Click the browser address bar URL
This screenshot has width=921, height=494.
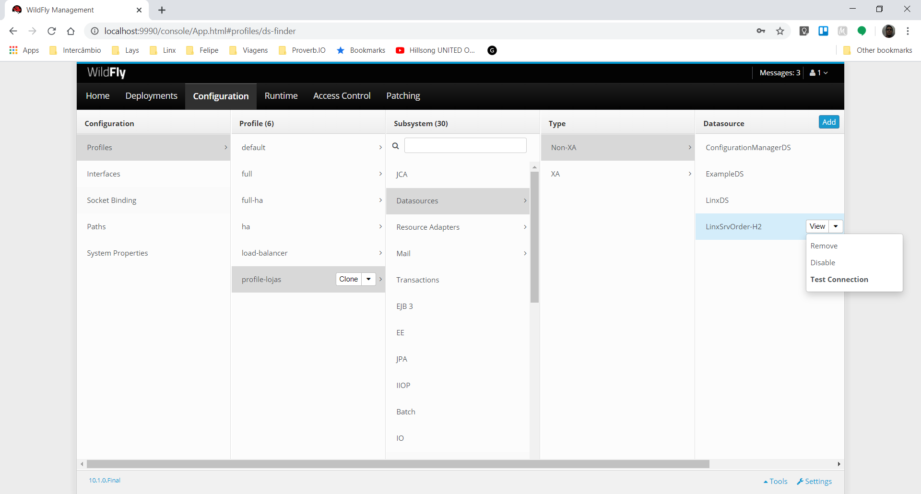(200, 31)
